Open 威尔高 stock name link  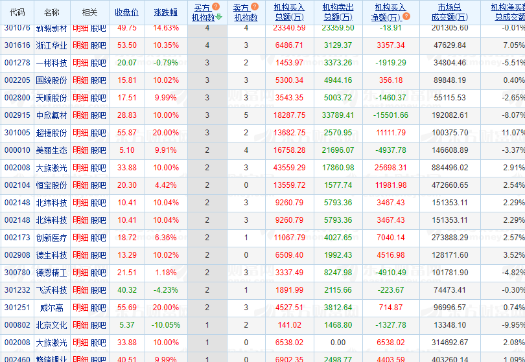coord(52,308)
